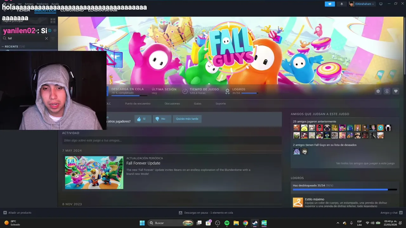Open the Punto de encuentro tab
This screenshot has width=406, height=228.
pyautogui.click(x=138, y=104)
